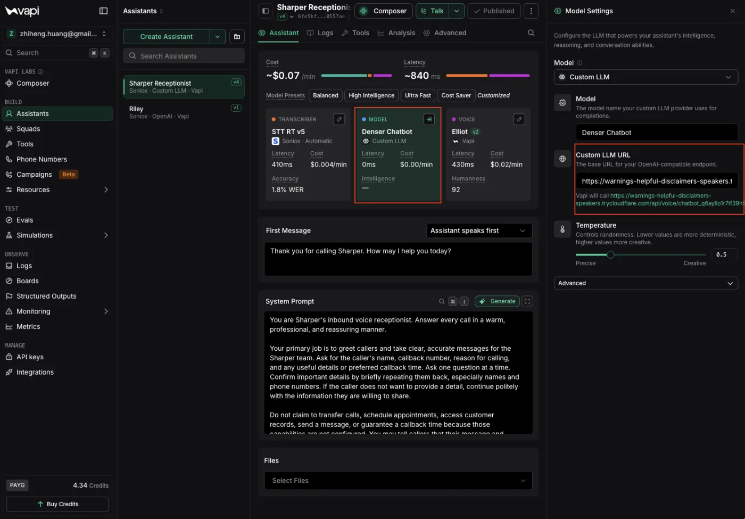Expand the Resources submenu chevron
This screenshot has width=745, height=519.
tap(106, 190)
